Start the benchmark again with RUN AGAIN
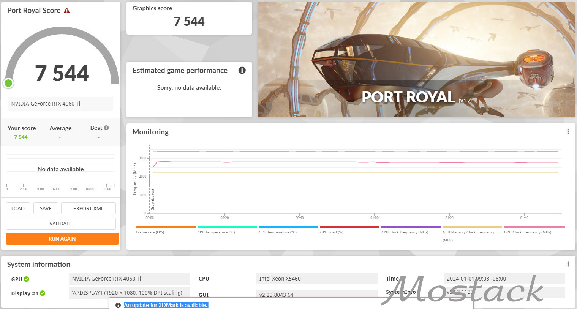 coord(62,239)
